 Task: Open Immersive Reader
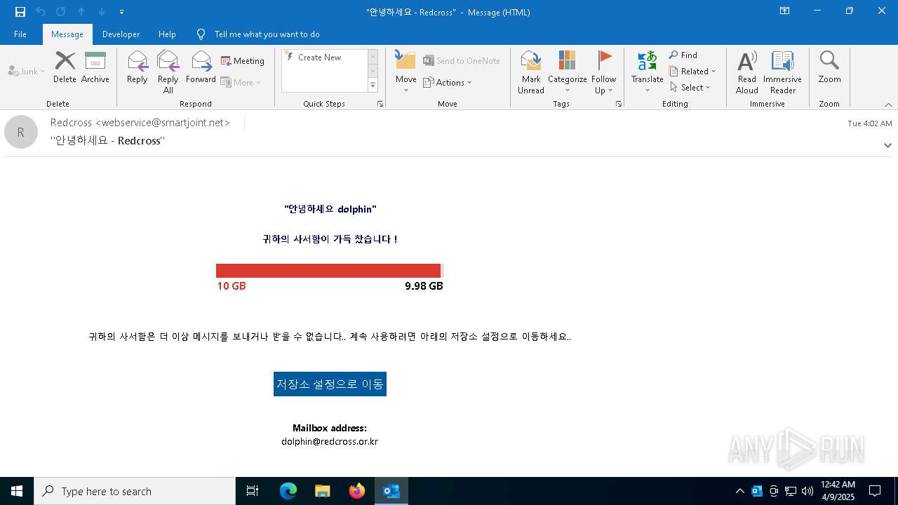782,72
